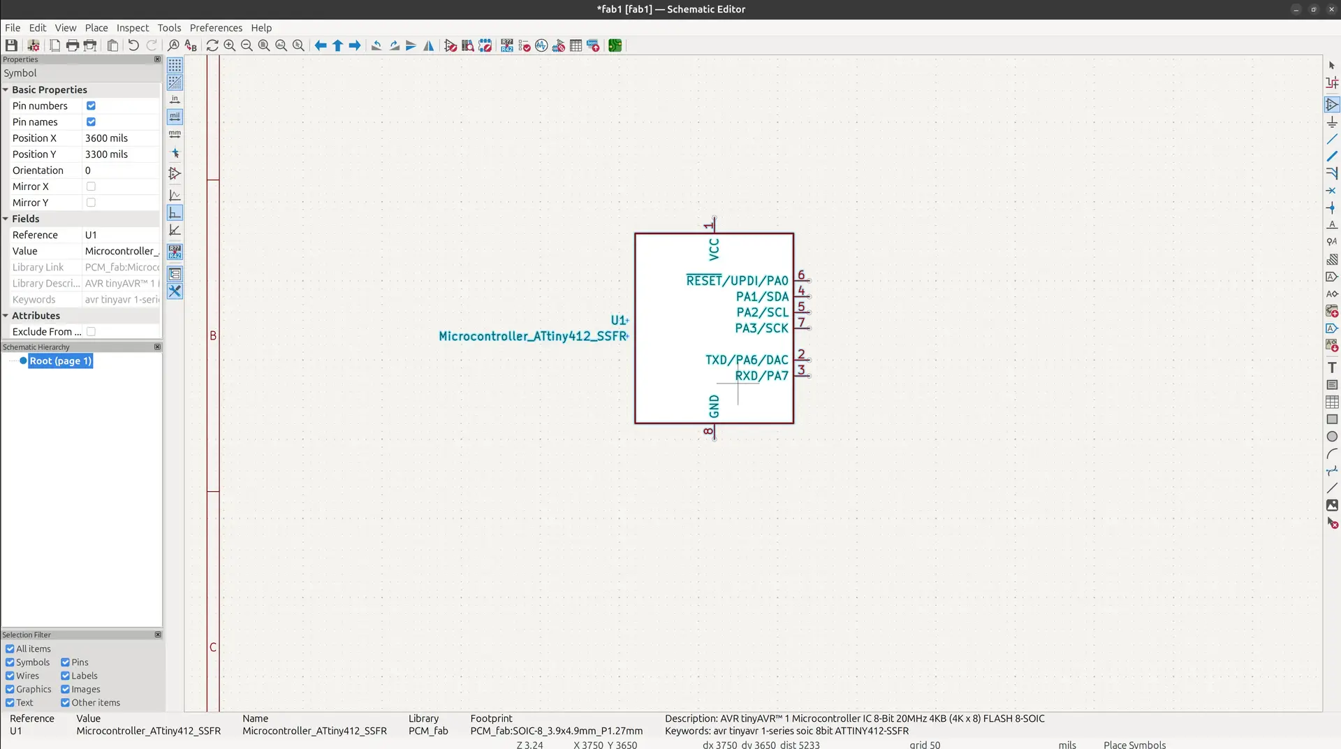Mirror the selected symbol horizontally
This screenshot has width=1341, height=749.
[429, 45]
